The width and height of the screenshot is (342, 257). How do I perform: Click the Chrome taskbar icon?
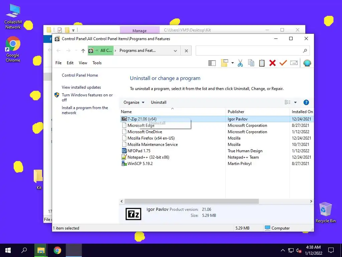(x=57, y=250)
